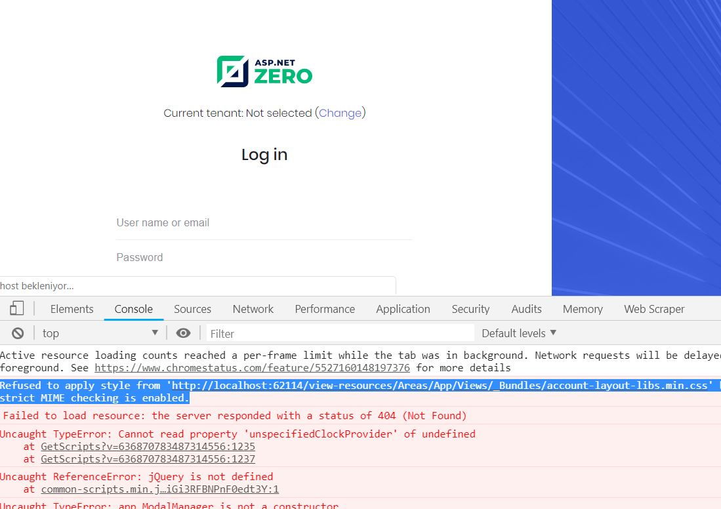Click the Change tenant link
The height and width of the screenshot is (509, 721).
click(340, 113)
